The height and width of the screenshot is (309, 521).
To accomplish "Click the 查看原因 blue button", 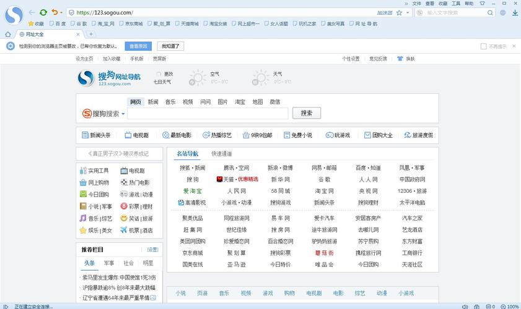I will [x=138, y=46].
